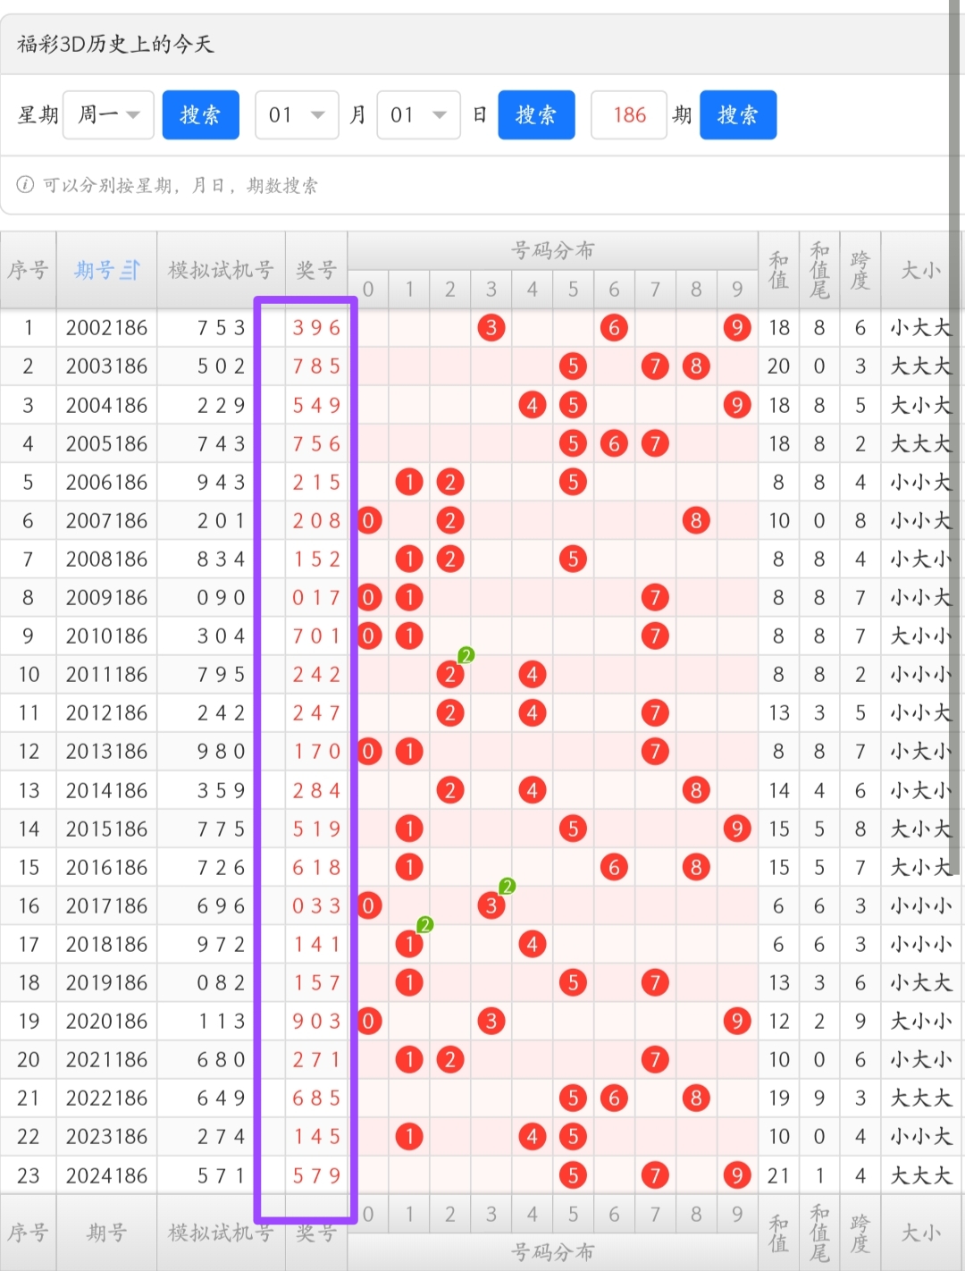Click ball 3 with green badge in row 2017186
965x1271 pixels.
pyautogui.click(x=491, y=906)
